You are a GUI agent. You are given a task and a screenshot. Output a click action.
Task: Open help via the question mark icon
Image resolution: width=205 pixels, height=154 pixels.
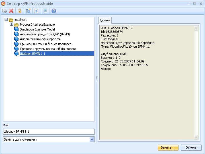(x=54, y=11)
